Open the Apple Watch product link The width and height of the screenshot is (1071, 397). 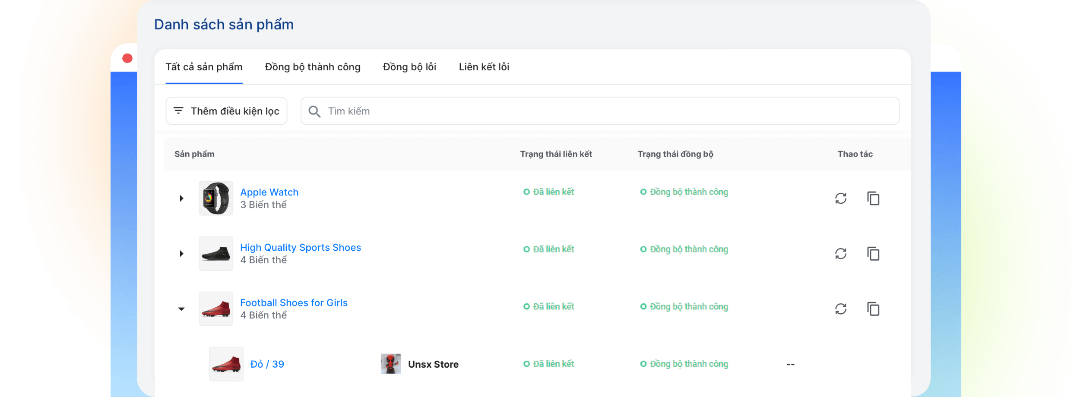pos(269,192)
